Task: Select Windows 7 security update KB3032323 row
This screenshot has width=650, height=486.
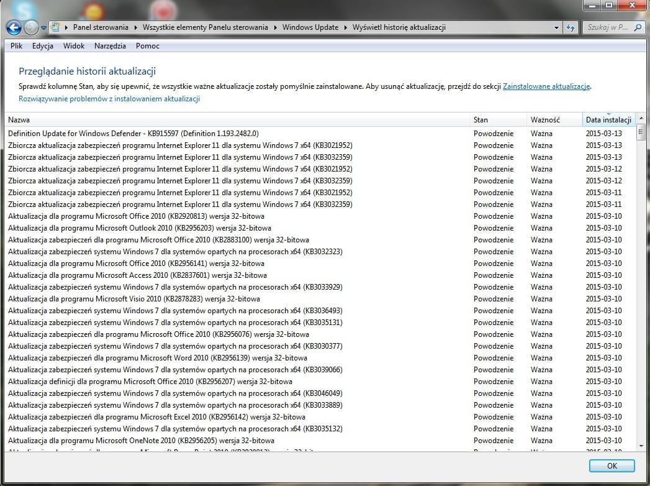Action: click(319, 252)
